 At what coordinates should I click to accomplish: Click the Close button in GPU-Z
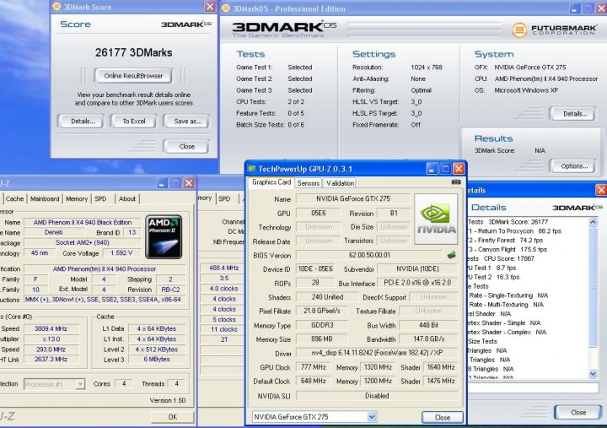(443, 417)
